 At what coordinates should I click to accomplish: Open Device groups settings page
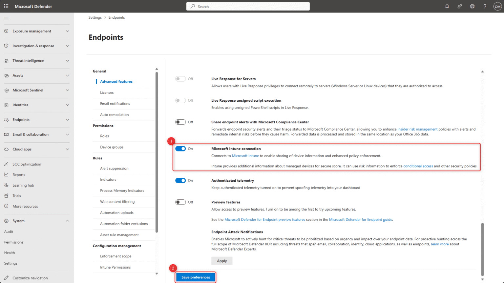pos(112,147)
